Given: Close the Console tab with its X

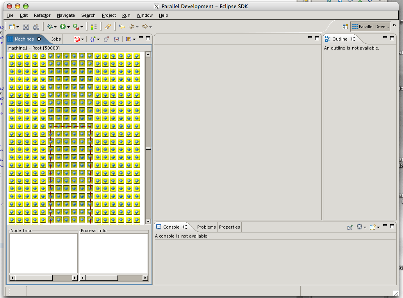Looking at the screenshot, I should tap(185, 227).
